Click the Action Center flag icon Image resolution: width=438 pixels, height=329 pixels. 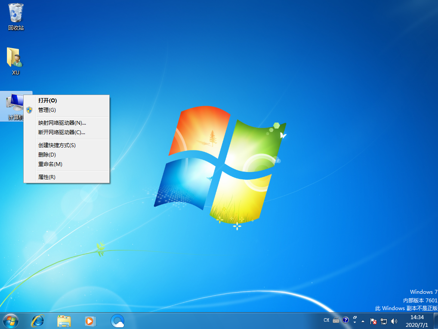[x=373, y=321]
